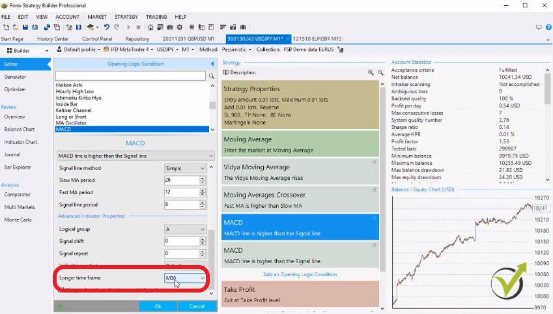Switch to the 20011201 GBPUSD M1 tab

(188, 39)
